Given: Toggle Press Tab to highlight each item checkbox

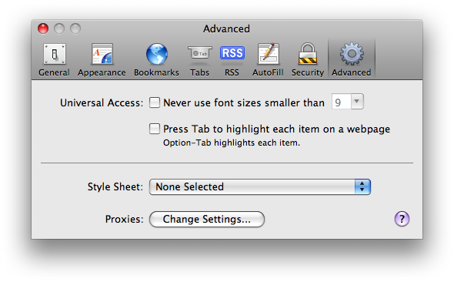Looking at the screenshot, I should [155, 129].
